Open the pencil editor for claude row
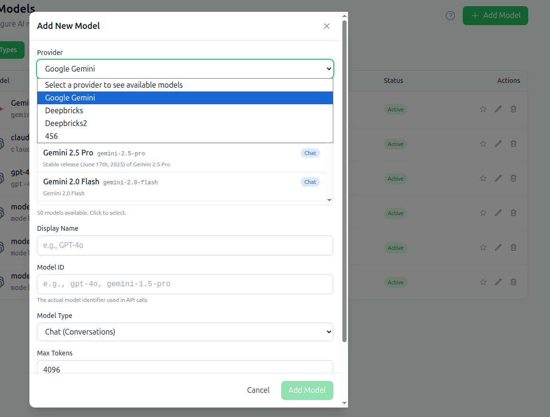Image resolution: width=550 pixels, height=417 pixels. 498,144
